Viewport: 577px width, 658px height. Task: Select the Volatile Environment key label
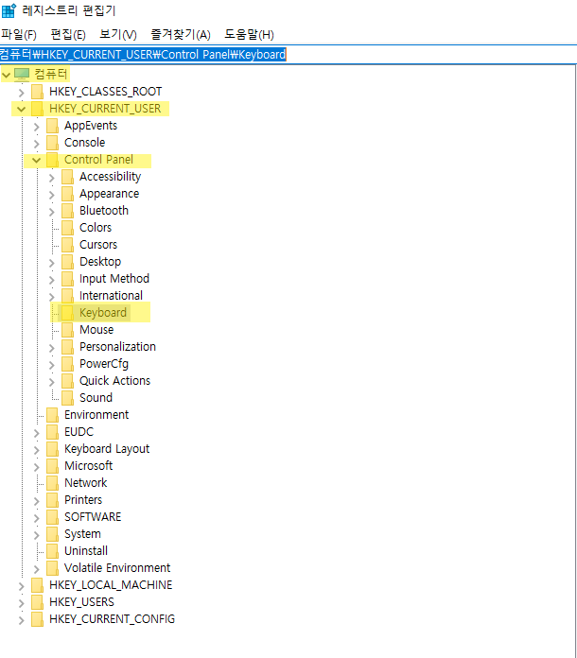(117, 568)
